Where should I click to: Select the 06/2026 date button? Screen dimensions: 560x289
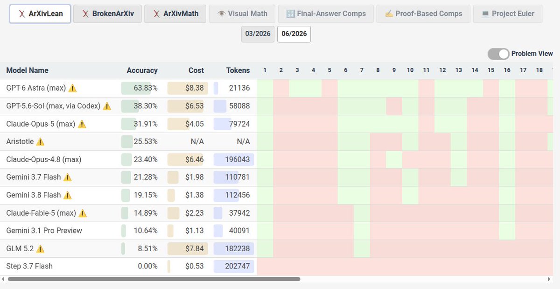(x=294, y=34)
